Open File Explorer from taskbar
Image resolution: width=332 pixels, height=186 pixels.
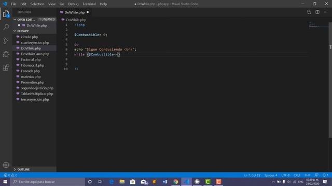pos(122,181)
